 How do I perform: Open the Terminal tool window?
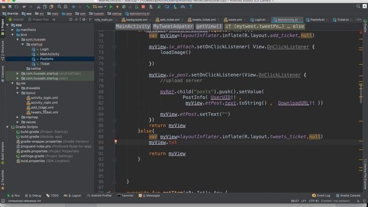click(x=125, y=195)
